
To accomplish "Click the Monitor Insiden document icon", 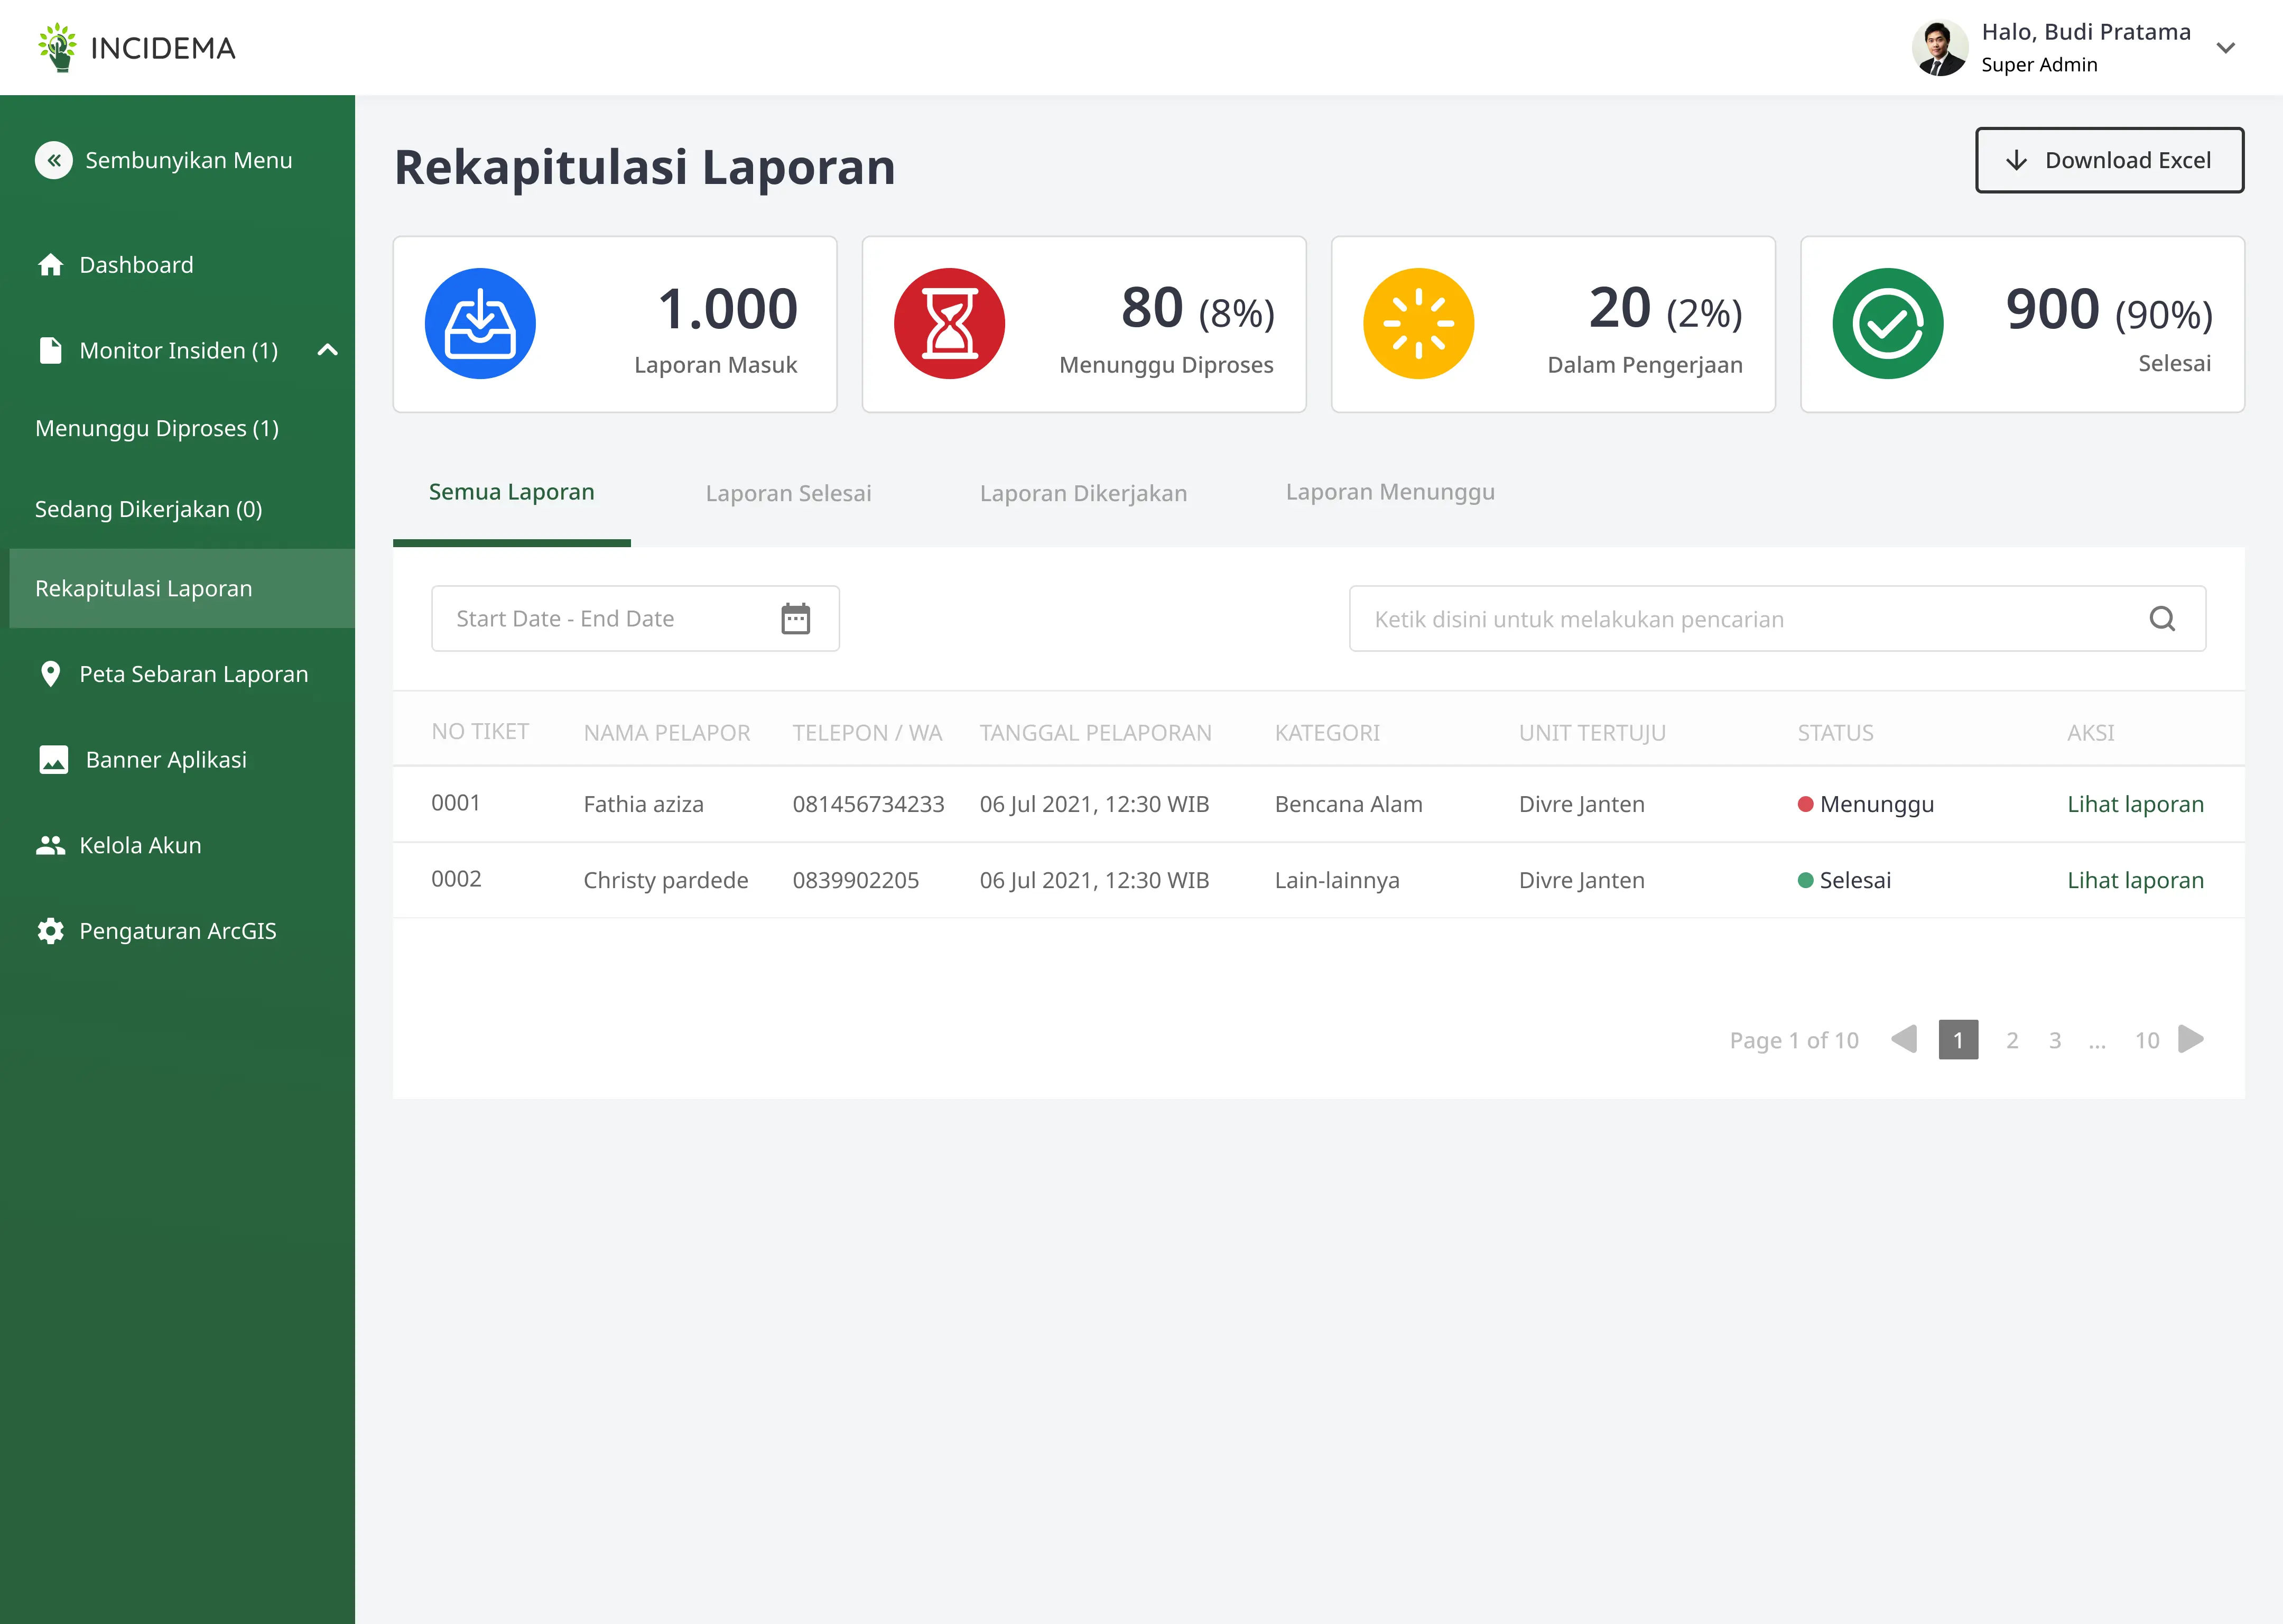I will click(x=50, y=350).
